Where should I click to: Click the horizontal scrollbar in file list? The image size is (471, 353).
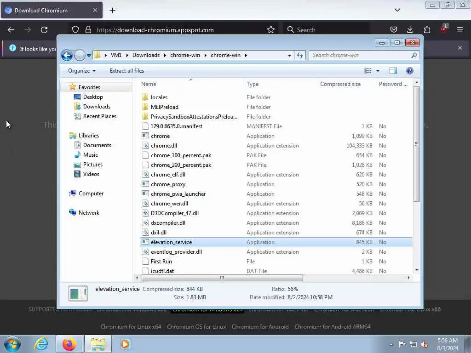pyautogui.click(x=222, y=278)
